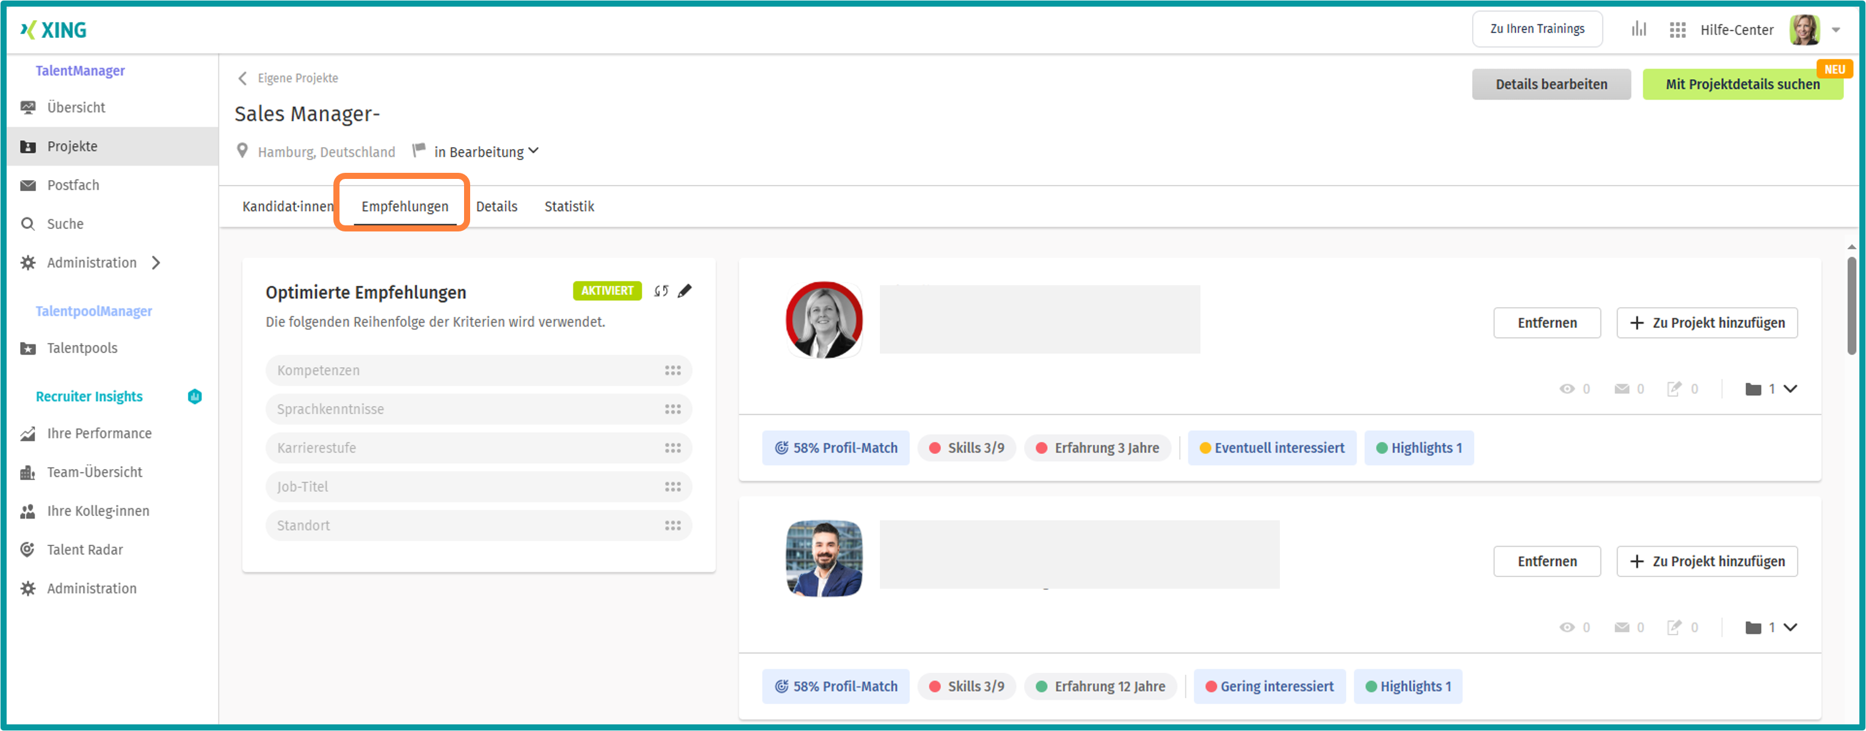This screenshot has width=1866, height=731.
Task: Switch to the Statistik tab
Action: coord(568,206)
